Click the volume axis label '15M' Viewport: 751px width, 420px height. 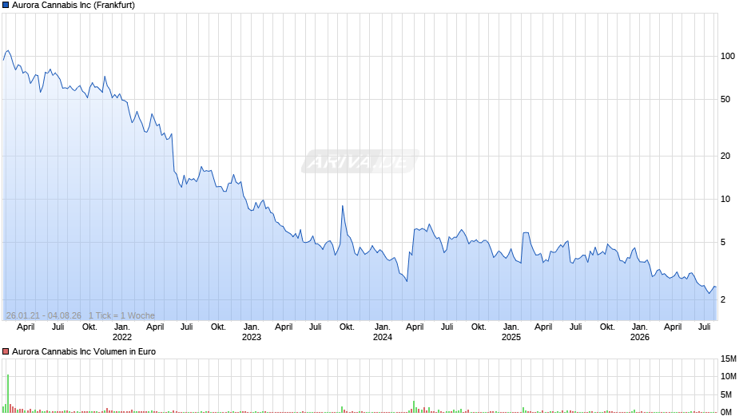pos(728,359)
